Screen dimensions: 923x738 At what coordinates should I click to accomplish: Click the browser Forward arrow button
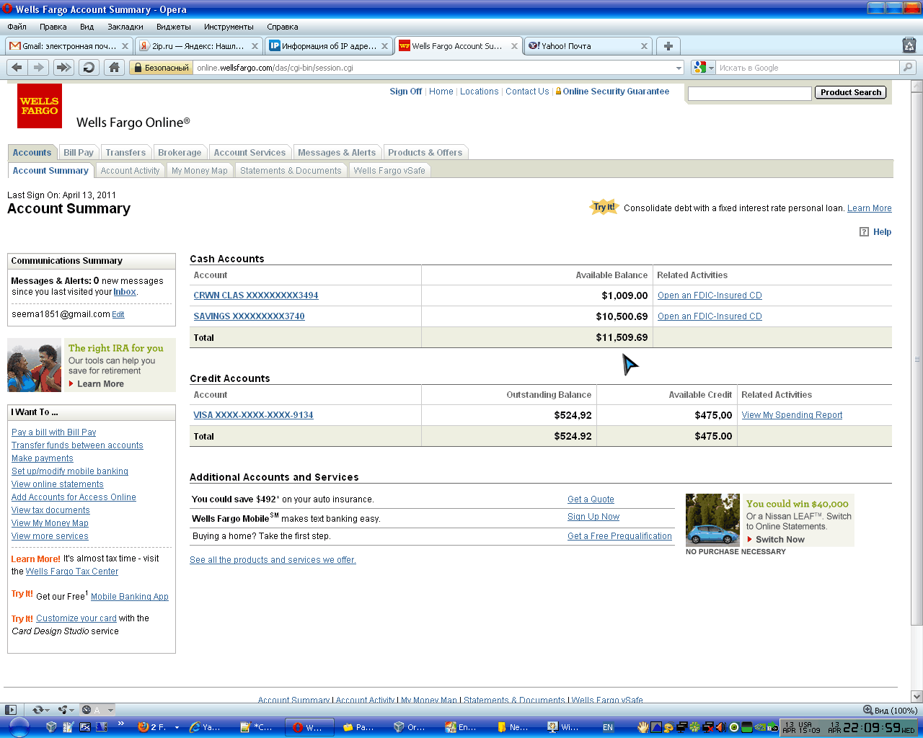pos(38,67)
